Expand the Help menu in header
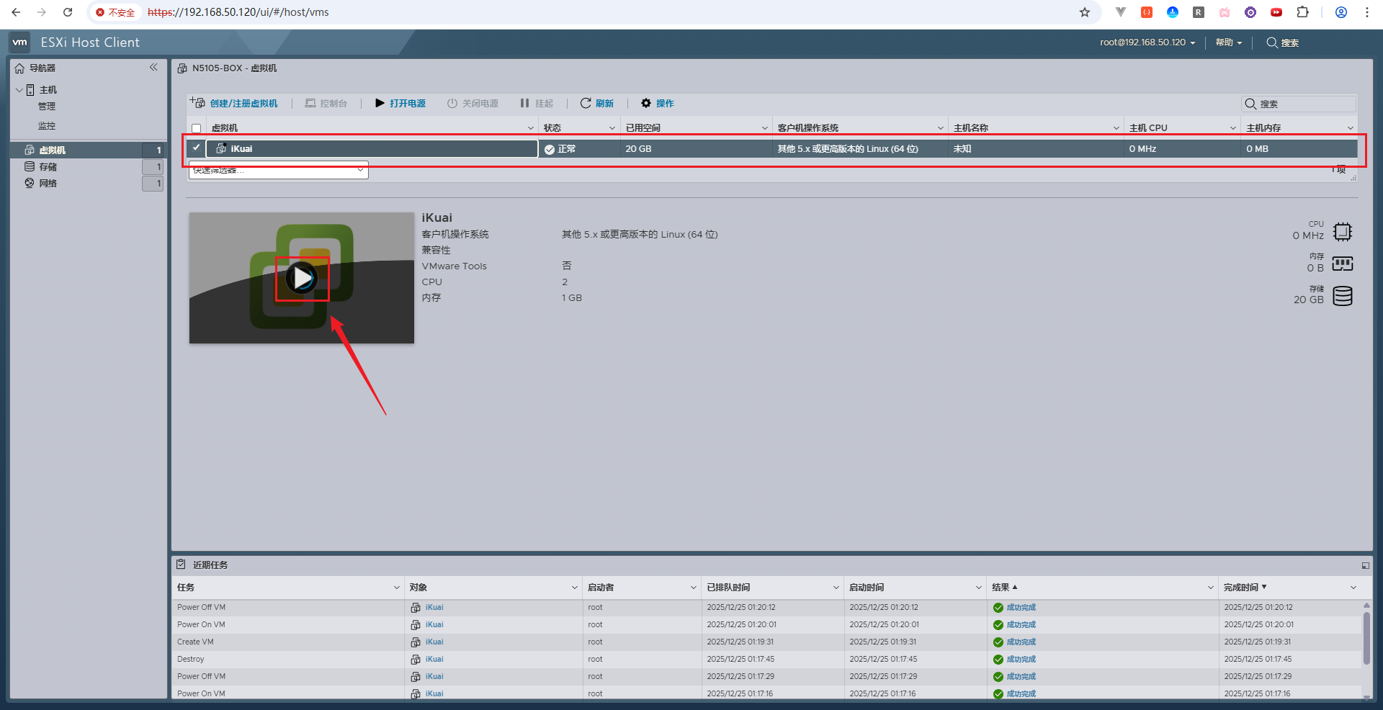 pyautogui.click(x=1228, y=42)
